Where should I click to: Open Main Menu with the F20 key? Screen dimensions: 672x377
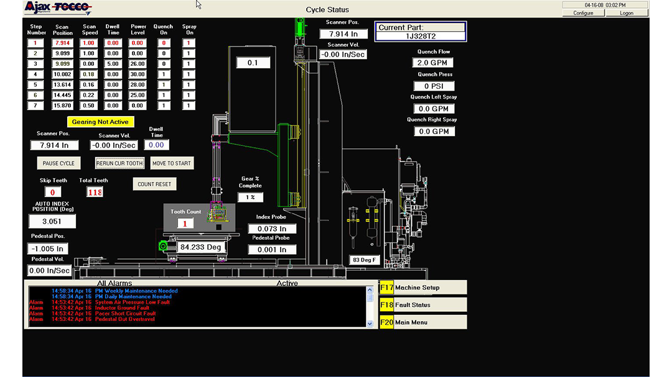[x=422, y=322]
